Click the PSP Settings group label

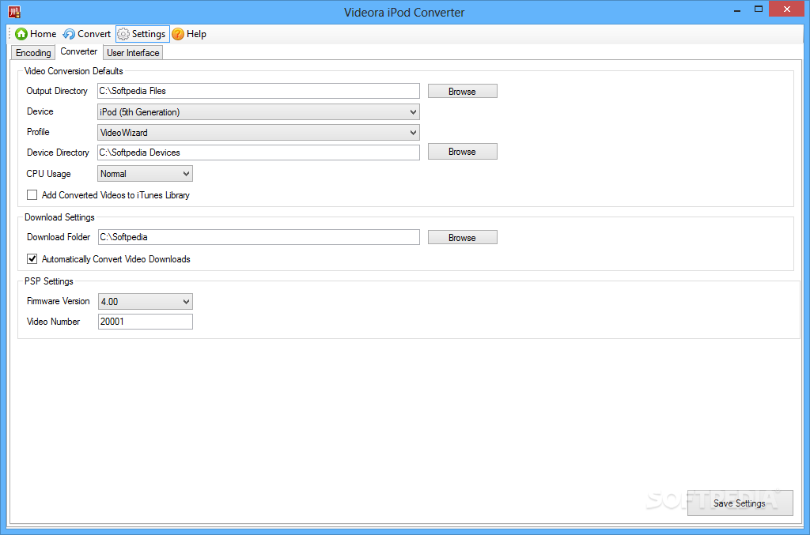click(49, 281)
